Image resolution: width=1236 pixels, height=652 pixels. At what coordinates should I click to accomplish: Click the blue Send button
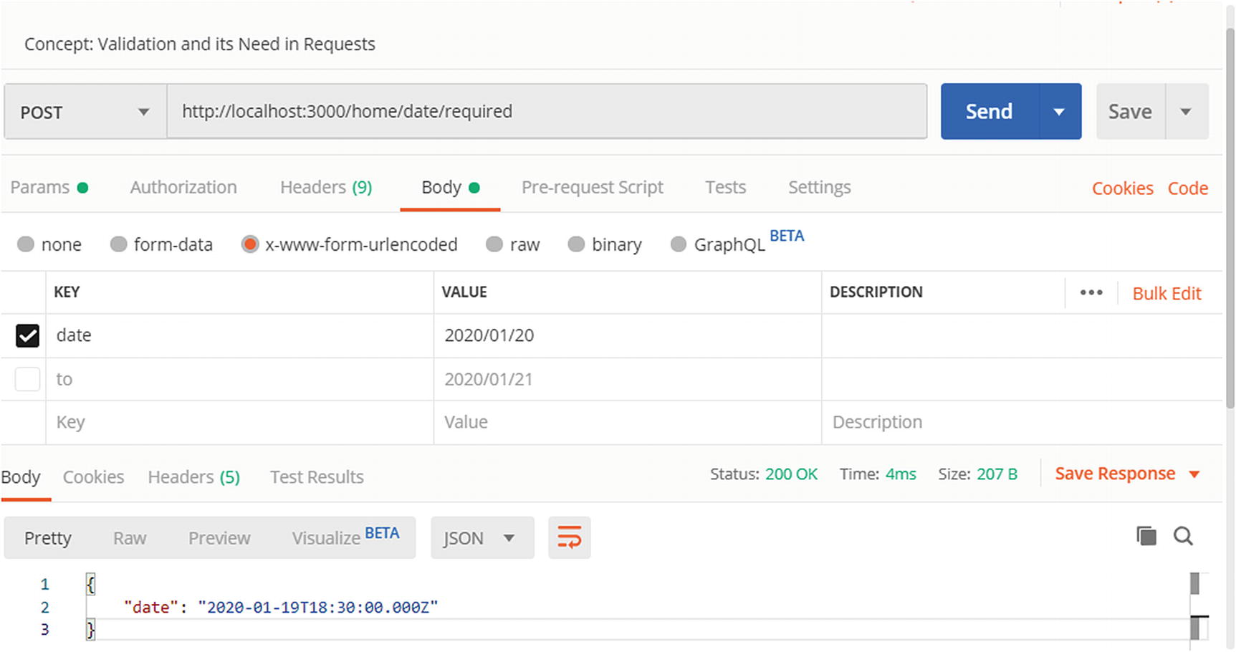click(989, 112)
